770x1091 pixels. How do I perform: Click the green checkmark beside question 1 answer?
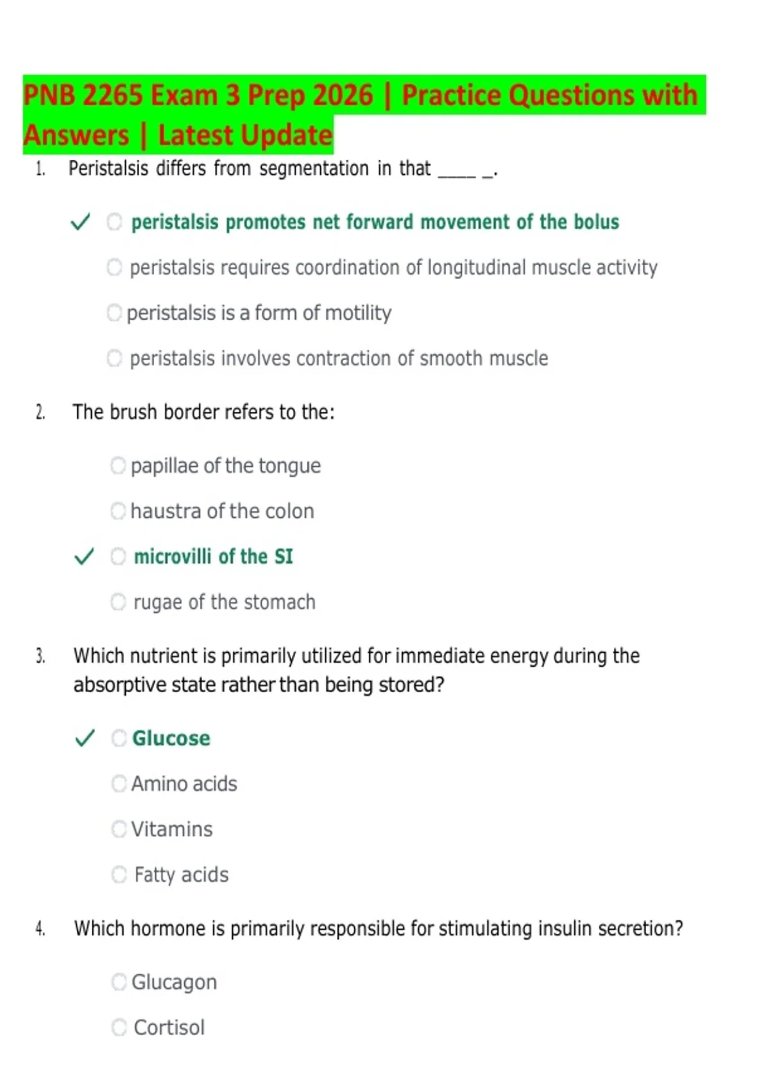click(x=80, y=222)
